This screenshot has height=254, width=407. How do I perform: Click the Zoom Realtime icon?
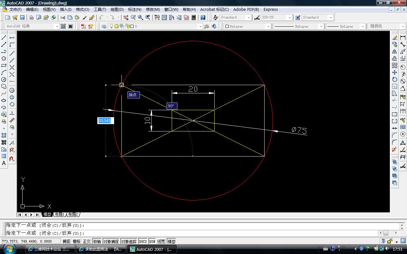pyautogui.click(x=133, y=17)
